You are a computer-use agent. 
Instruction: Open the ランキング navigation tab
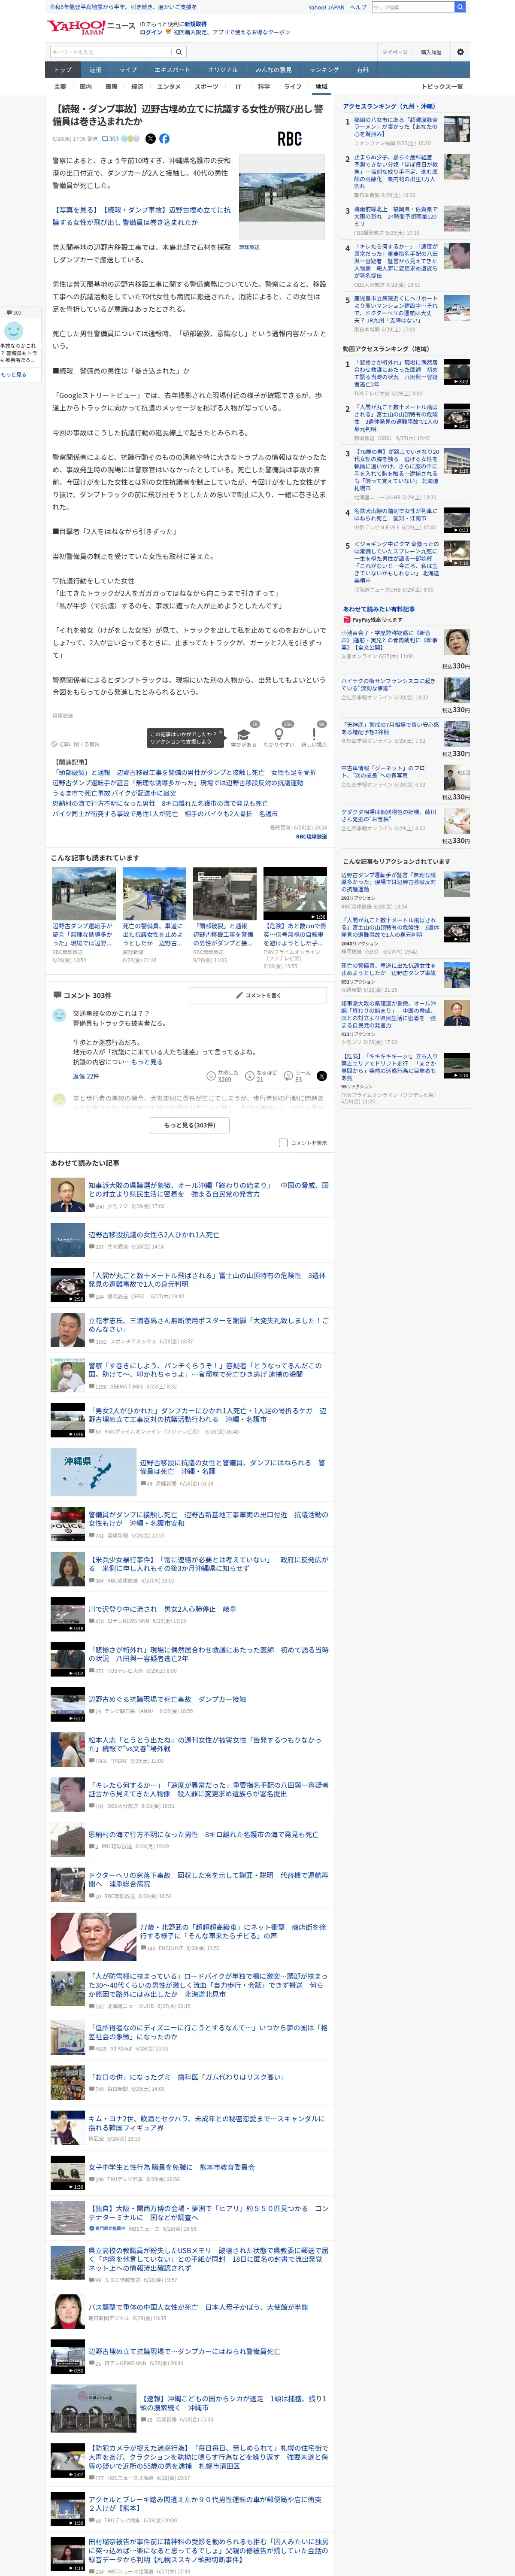324,70
